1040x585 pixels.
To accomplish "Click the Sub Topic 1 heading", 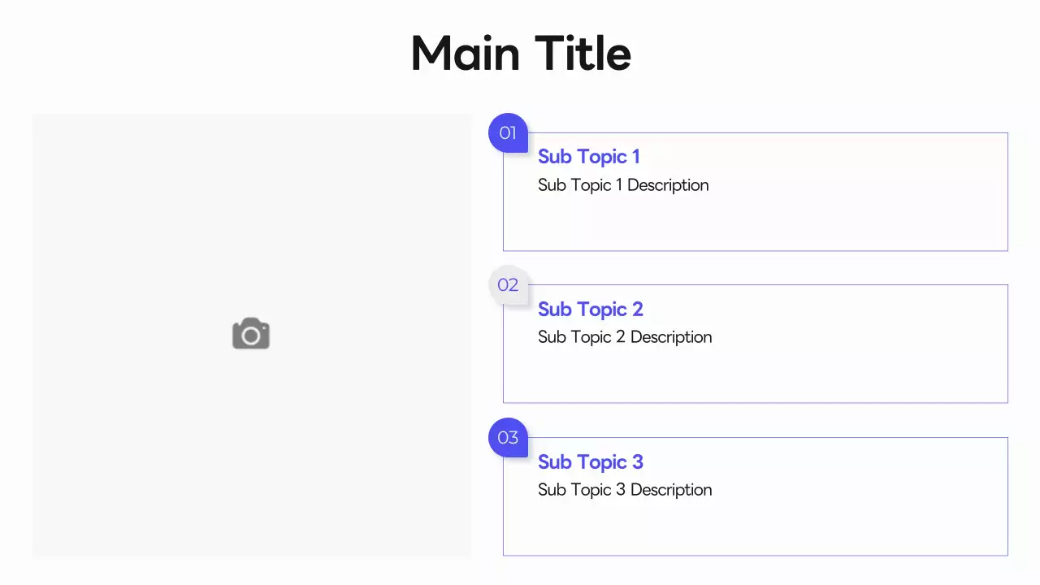I will pyautogui.click(x=588, y=157).
